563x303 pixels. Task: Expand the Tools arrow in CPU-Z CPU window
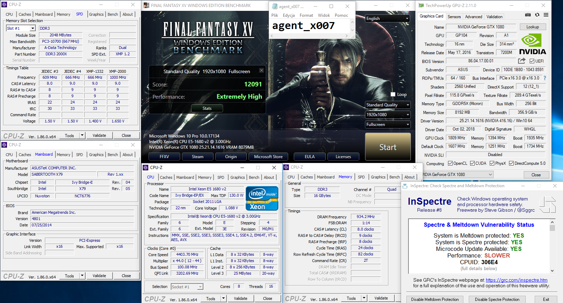point(223,298)
